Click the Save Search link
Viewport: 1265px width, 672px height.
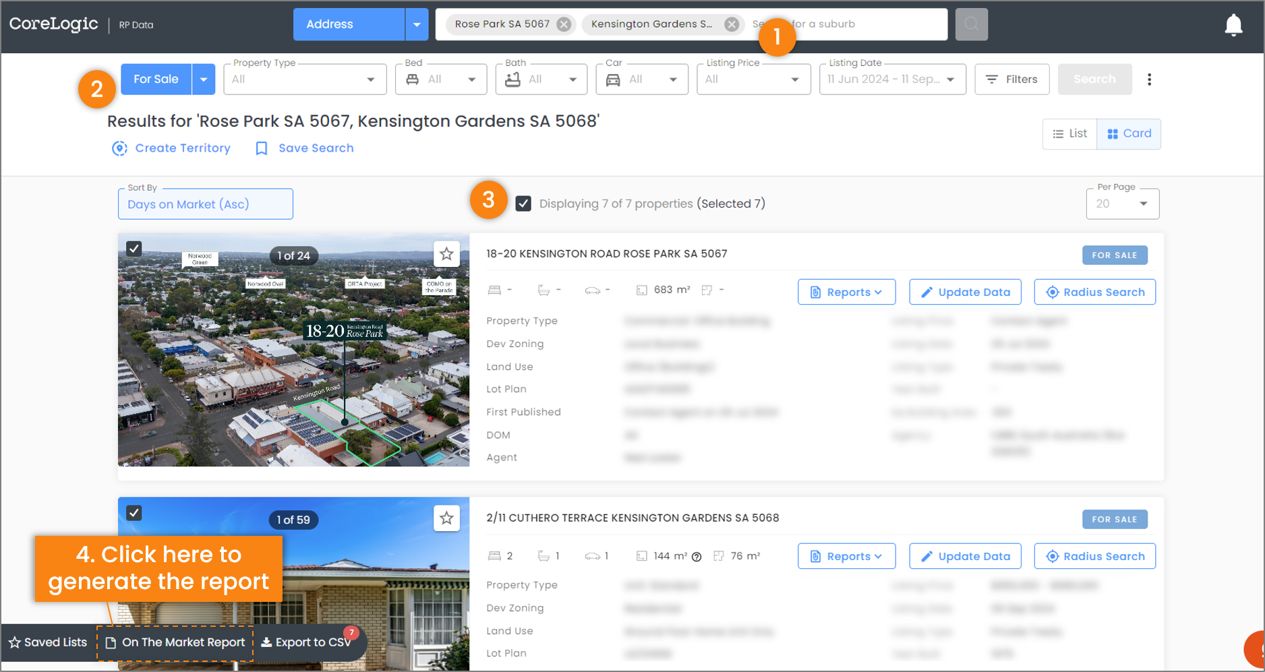(x=316, y=148)
